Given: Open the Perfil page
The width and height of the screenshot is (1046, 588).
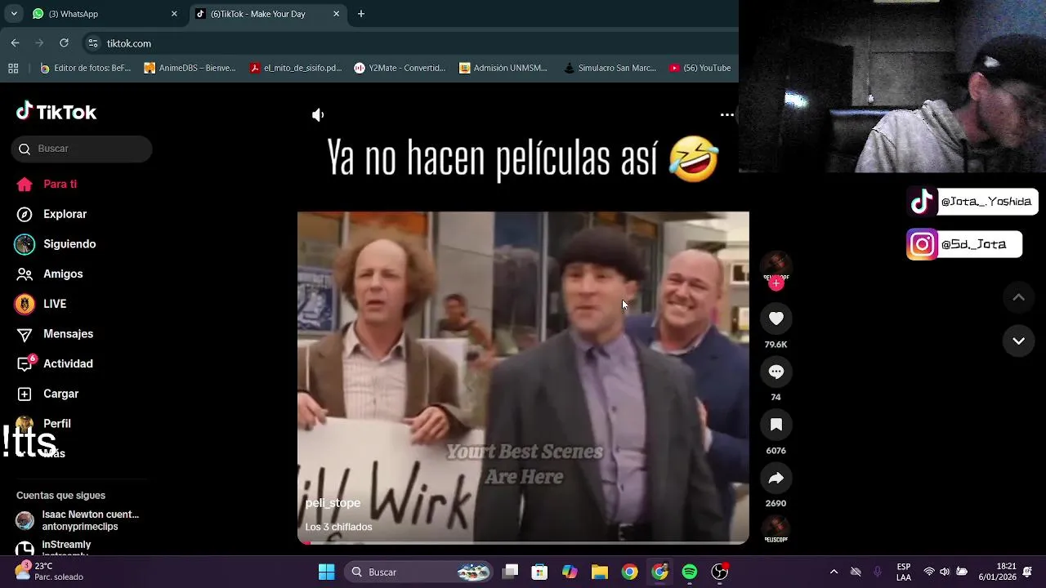Looking at the screenshot, I should [44, 423].
